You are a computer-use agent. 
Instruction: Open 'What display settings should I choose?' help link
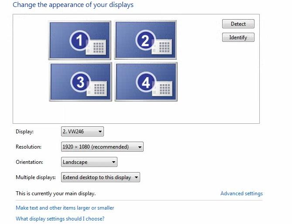click(x=60, y=219)
